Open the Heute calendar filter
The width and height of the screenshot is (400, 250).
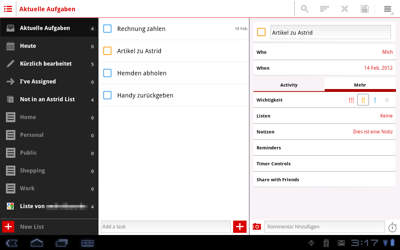pos(49,46)
